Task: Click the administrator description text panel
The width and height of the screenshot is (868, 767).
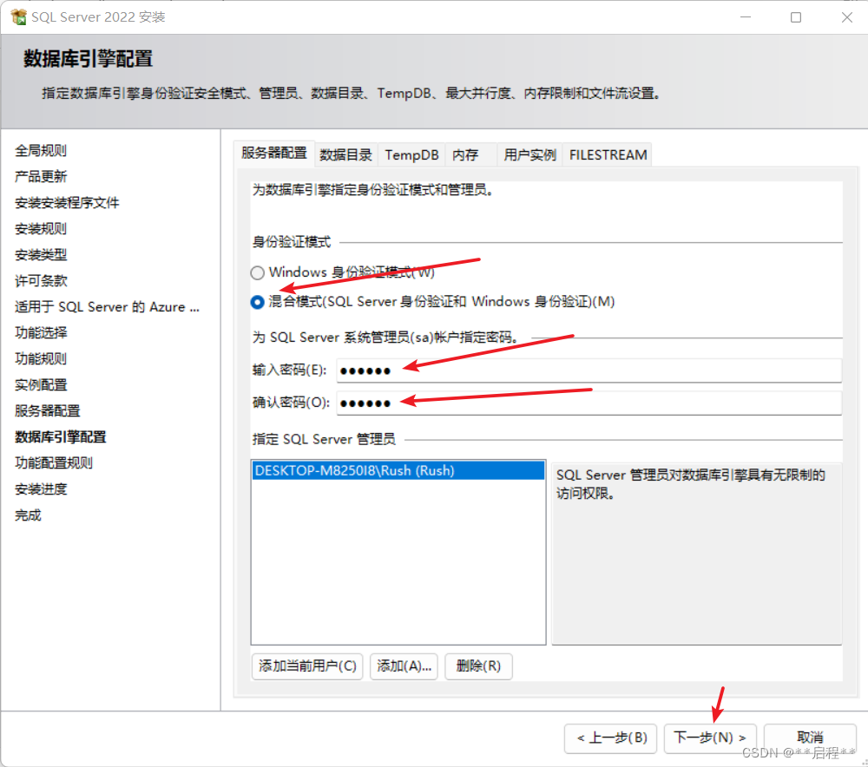Action: click(x=696, y=554)
